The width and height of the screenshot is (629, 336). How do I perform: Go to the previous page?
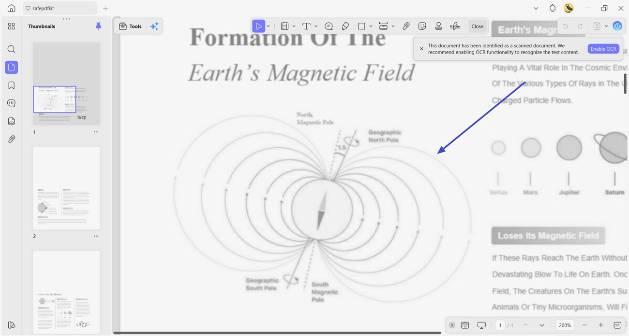tap(525, 325)
